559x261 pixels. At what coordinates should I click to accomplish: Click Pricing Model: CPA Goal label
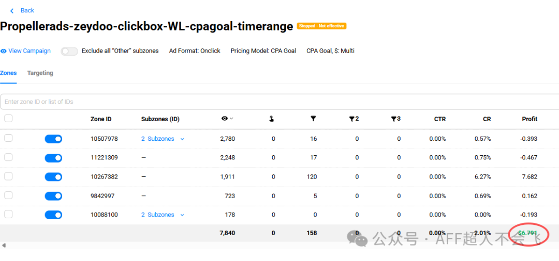263,51
